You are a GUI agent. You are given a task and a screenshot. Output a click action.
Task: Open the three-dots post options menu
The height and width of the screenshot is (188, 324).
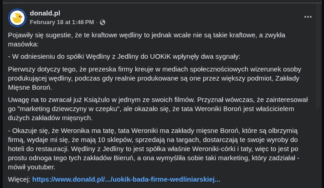pos(308,17)
